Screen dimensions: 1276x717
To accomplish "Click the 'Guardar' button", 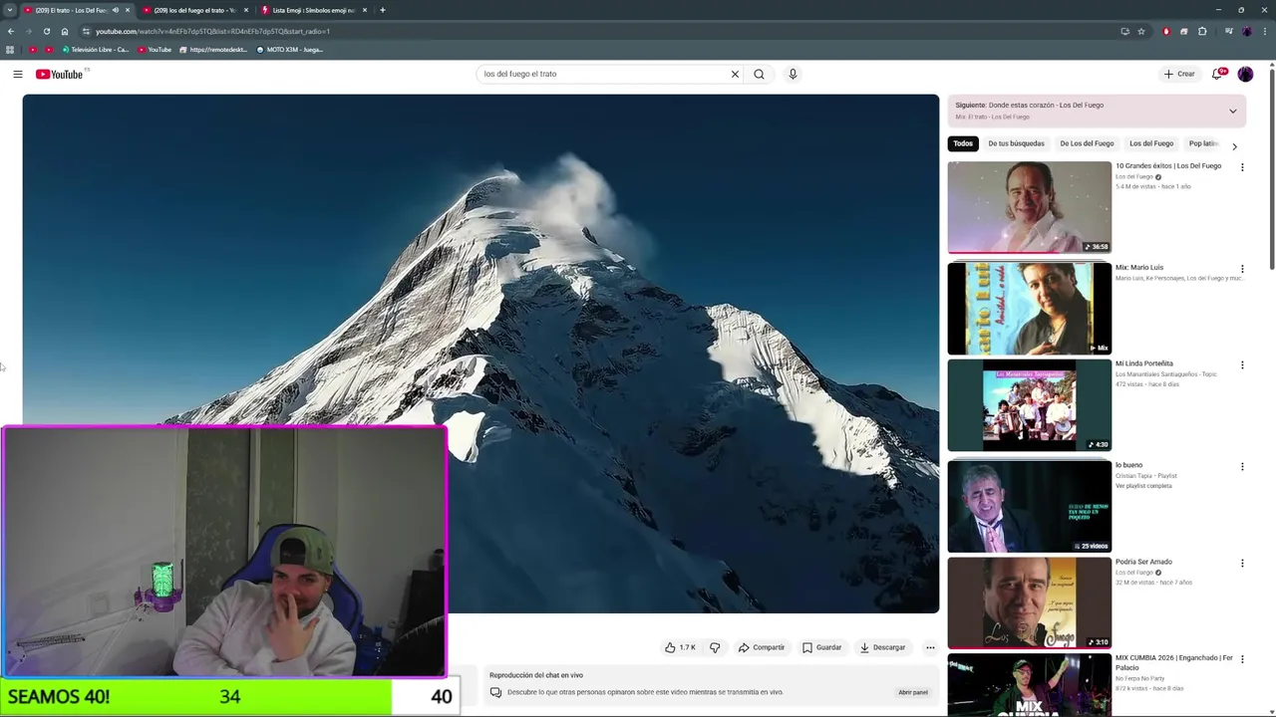I will [x=822, y=647].
